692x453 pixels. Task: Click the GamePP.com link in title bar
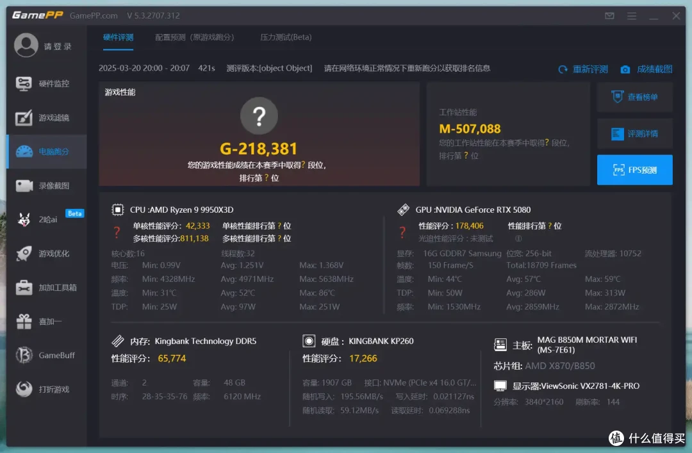[94, 15]
